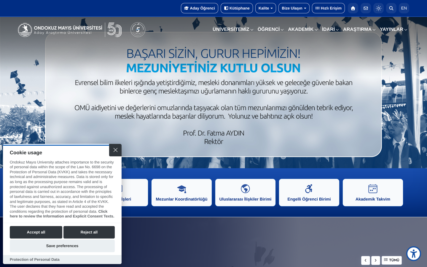Expand the Bize Ulaşın dropdown
The height and width of the screenshot is (267, 427).
coord(294,8)
